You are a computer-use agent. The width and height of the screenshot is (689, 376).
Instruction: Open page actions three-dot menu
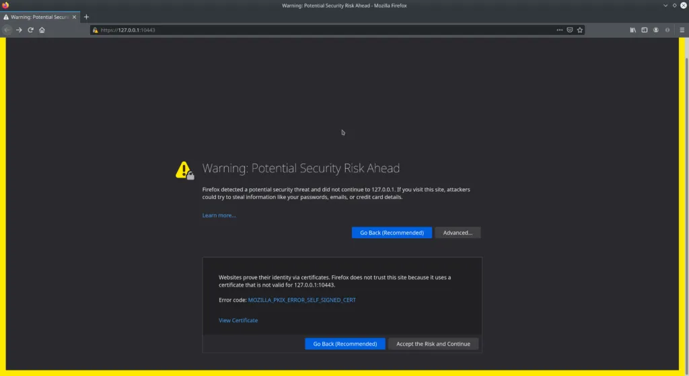(559, 30)
